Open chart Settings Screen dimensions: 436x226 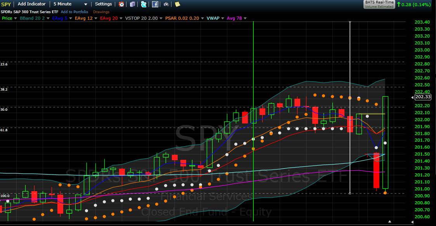point(103,4)
